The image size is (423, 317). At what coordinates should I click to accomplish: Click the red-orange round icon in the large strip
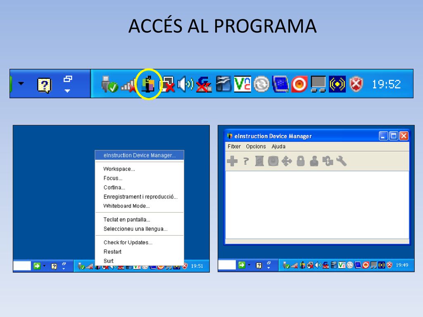click(x=299, y=84)
